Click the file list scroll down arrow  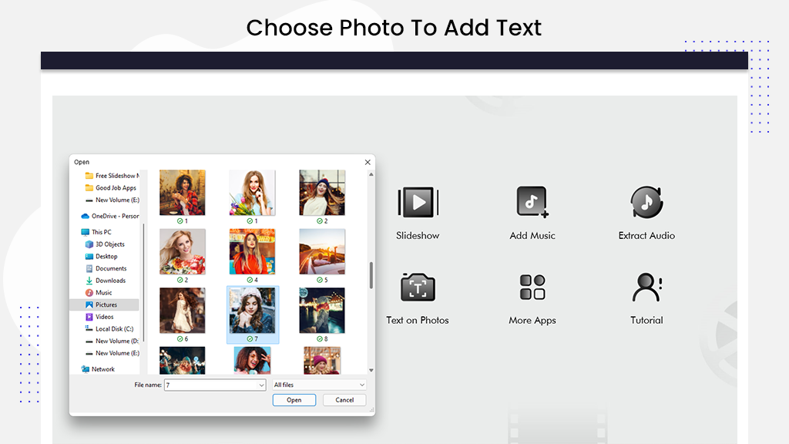pos(371,370)
